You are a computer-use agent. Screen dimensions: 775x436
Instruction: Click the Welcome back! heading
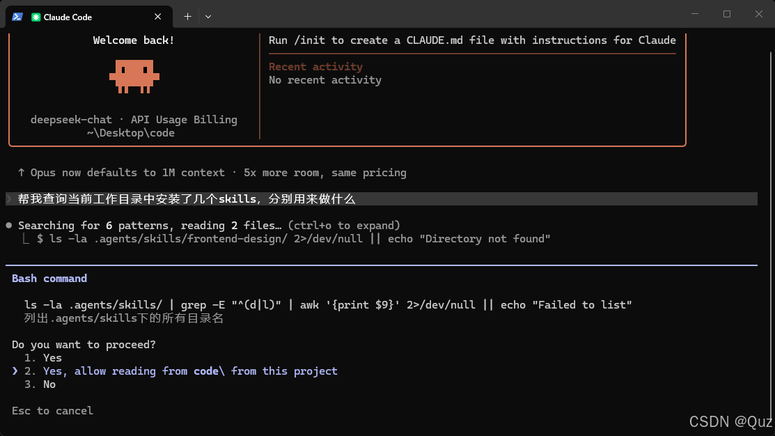tap(134, 40)
